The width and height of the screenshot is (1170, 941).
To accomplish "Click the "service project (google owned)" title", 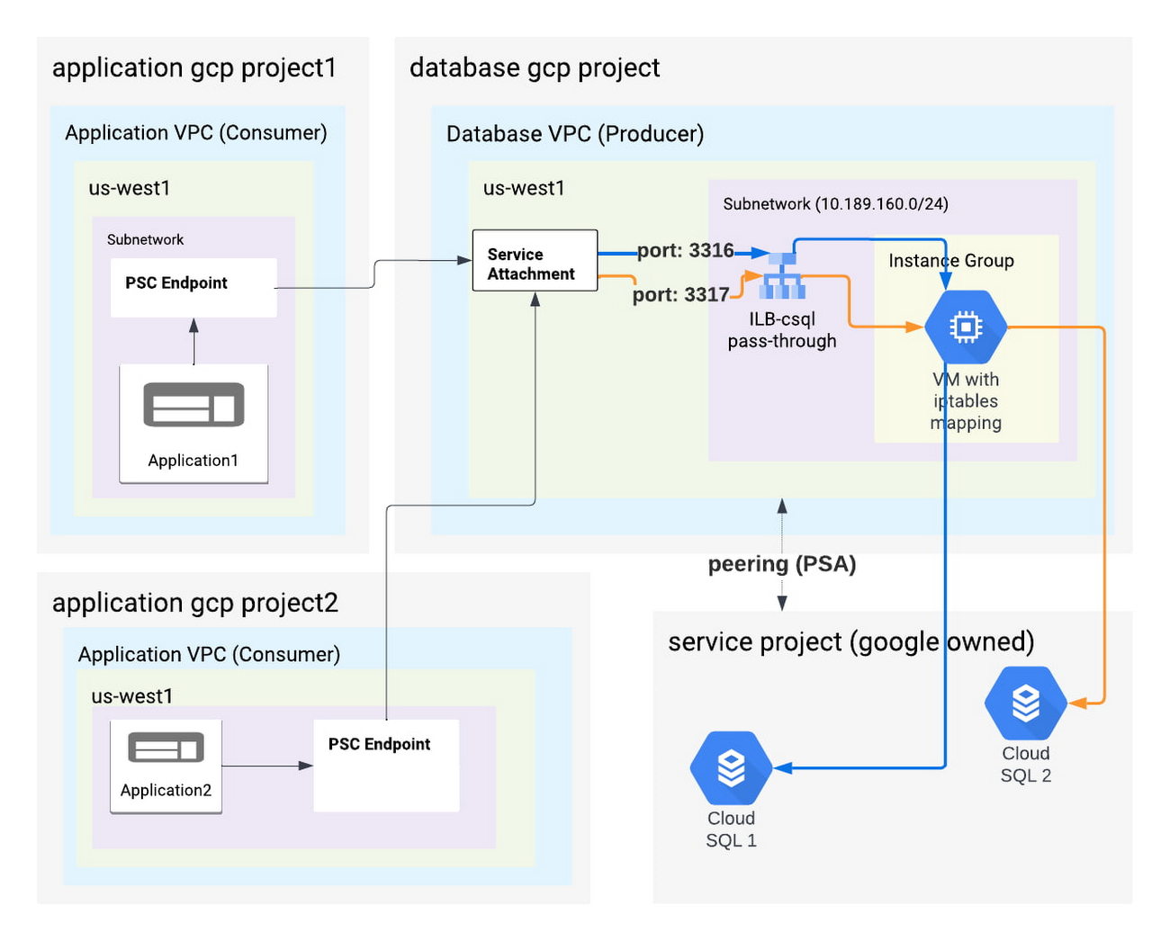I will (x=851, y=642).
